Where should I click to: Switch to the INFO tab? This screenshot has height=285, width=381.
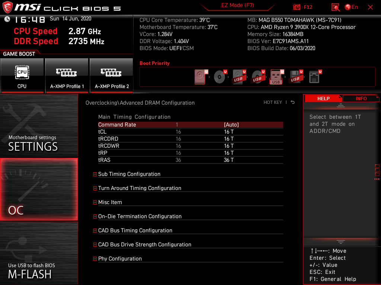[x=361, y=99]
